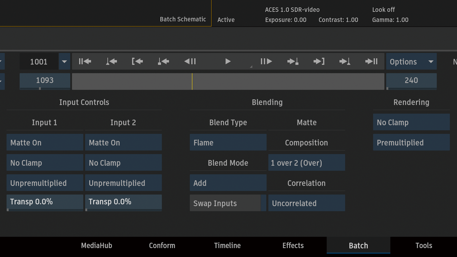457x257 pixels.
Task: Click the Rendering Premultiplied button
Action: [411, 142]
